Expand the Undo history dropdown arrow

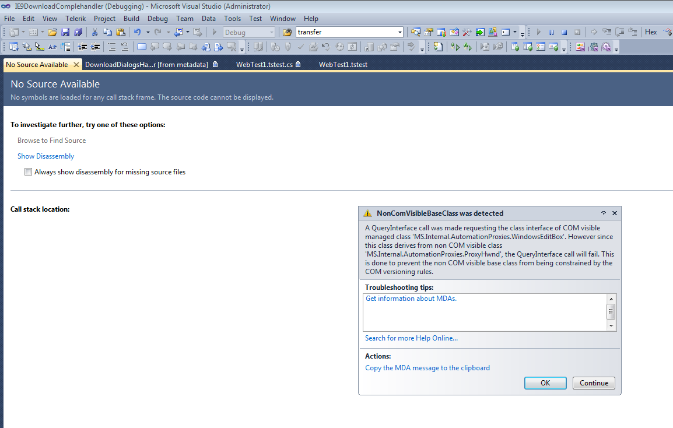click(x=148, y=32)
